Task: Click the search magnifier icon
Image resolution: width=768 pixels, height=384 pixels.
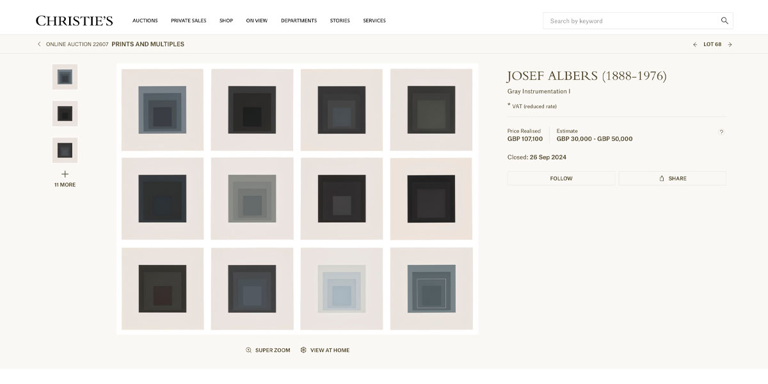Action: [724, 20]
